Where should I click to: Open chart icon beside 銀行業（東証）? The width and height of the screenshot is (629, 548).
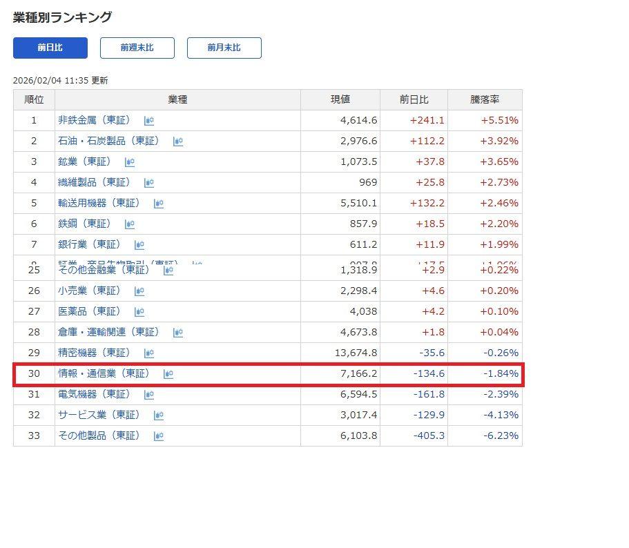(x=139, y=245)
